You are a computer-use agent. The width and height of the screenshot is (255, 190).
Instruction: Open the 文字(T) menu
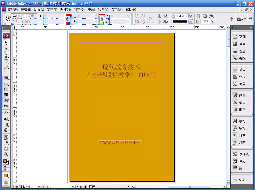(x=52, y=10)
